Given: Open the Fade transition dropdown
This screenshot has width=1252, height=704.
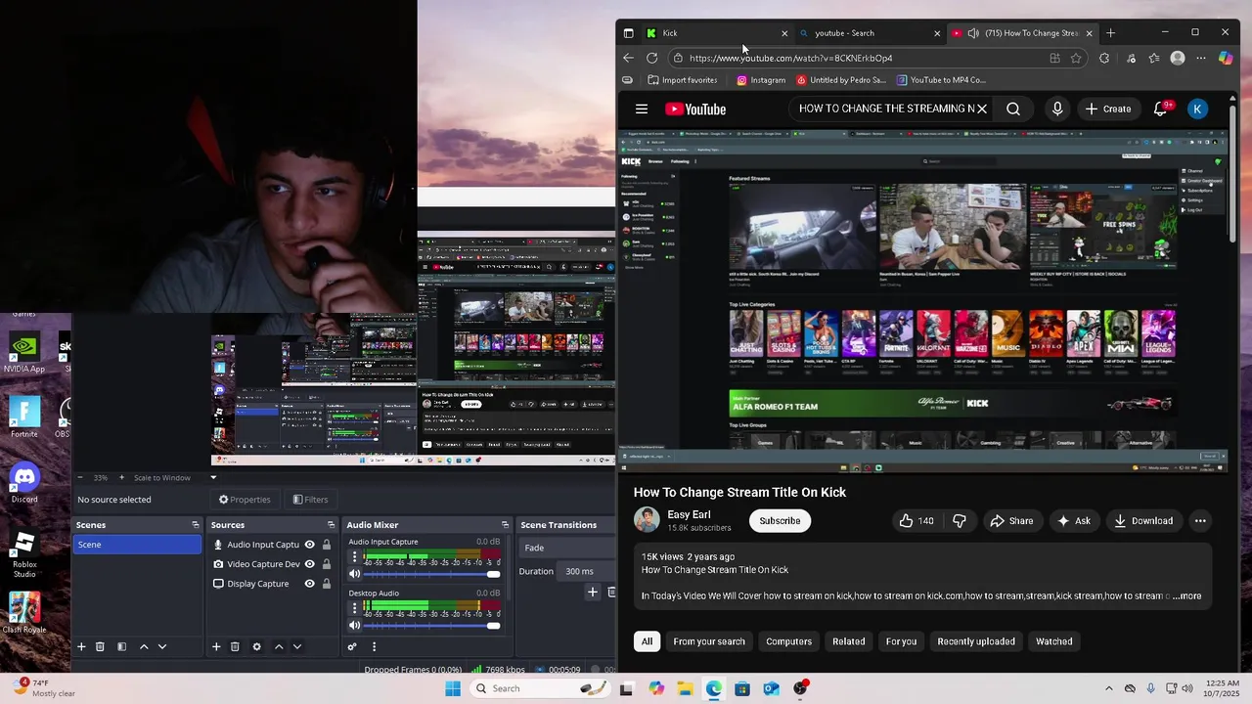Looking at the screenshot, I should point(567,548).
